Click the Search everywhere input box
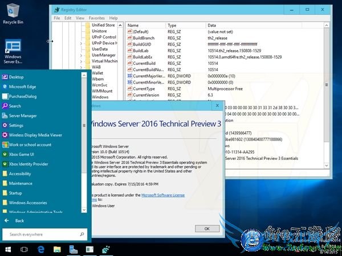This screenshot has width=342, height=256. (44, 234)
